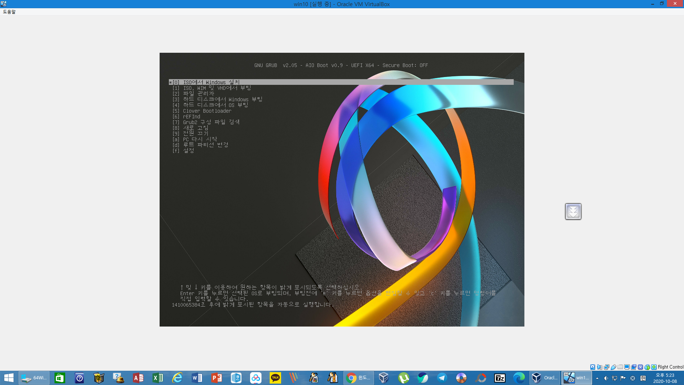Image resolution: width=684 pixels, height=385 pixels.
Task: Switch to the win1... VM taskbar window
Action: tap(577, 378)
